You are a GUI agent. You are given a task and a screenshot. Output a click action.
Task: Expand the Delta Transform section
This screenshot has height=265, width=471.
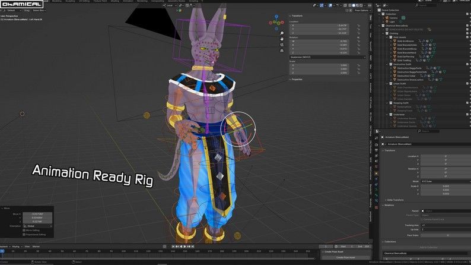(394, 200)
